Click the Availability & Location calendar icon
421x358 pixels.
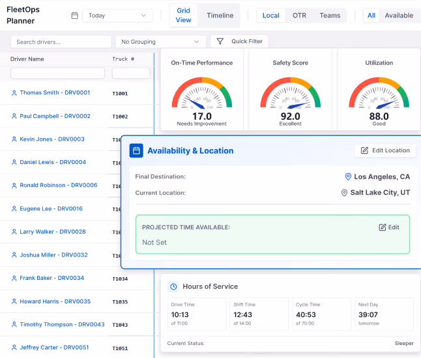pos(136,151)
